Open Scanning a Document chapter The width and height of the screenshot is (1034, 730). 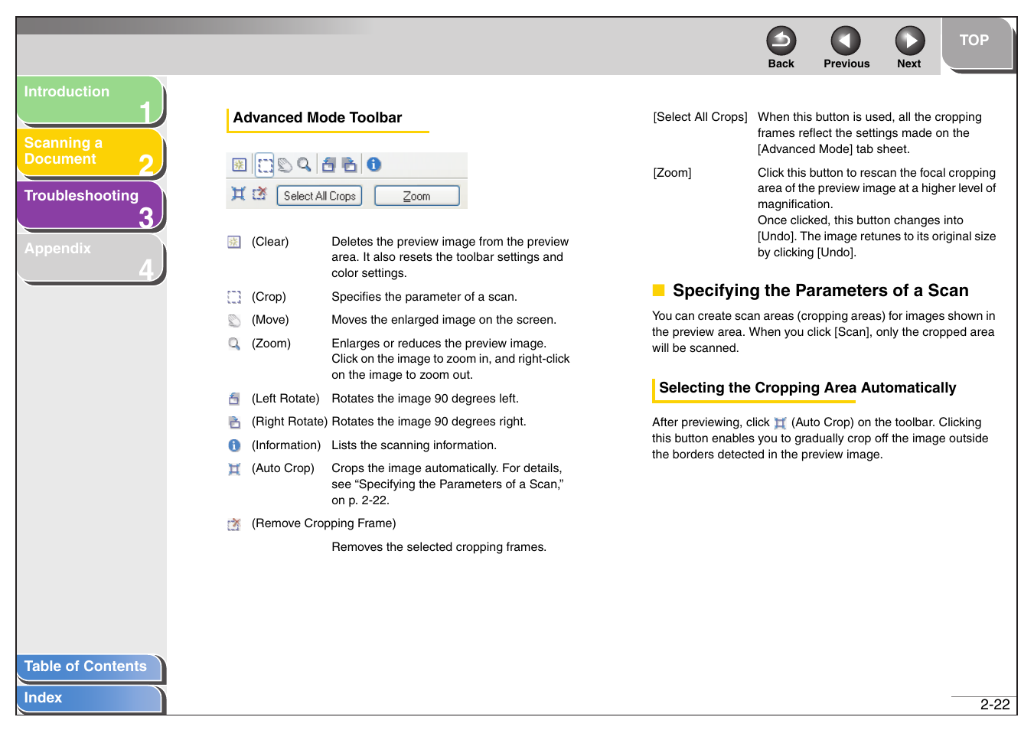(x=90, y=152)
